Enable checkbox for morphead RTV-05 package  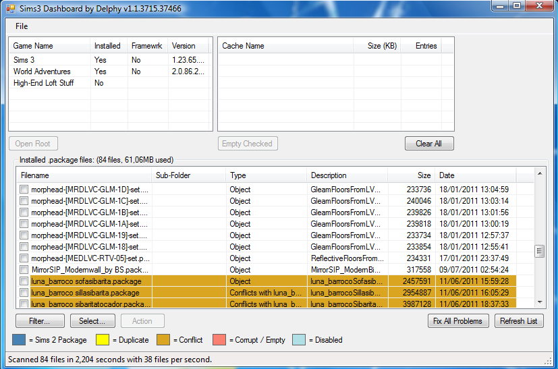(24, 258)
